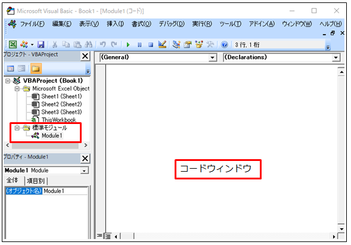Open Properties Window toolbar icon
351x245 pixels.
tap(188, 44)
